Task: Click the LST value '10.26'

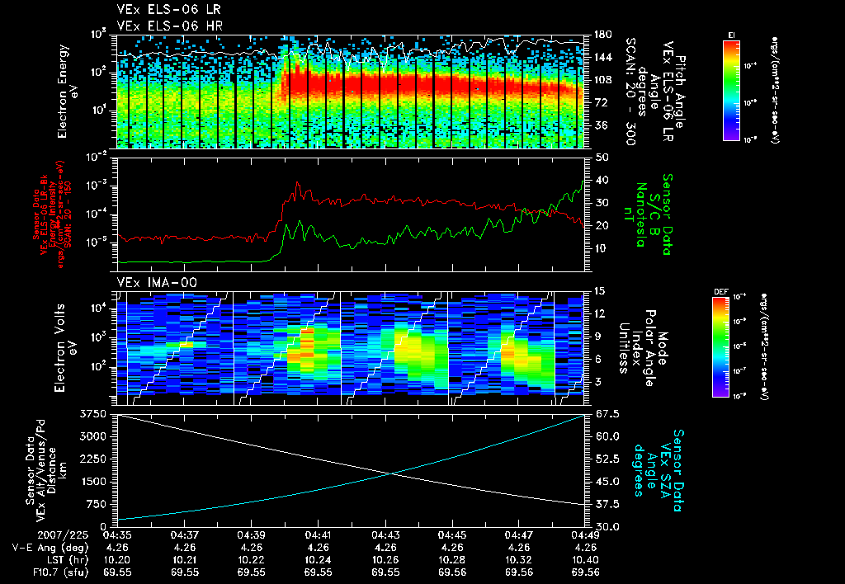Action: pyautogui.click(x=385, y=560)
